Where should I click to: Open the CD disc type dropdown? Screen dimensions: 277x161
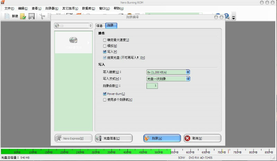(73, 26)
